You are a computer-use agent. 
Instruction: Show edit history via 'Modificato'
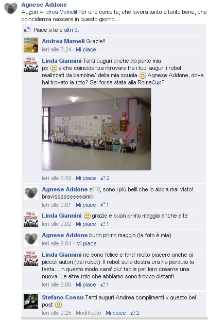click(89, 313)
